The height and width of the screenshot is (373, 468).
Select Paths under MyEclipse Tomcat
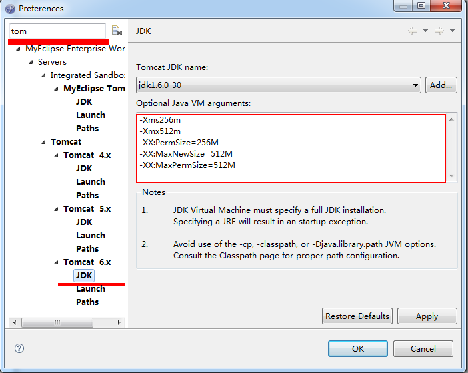(87, 128)
